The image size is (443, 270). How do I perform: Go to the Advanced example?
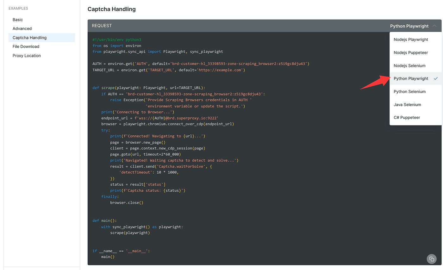22,28
